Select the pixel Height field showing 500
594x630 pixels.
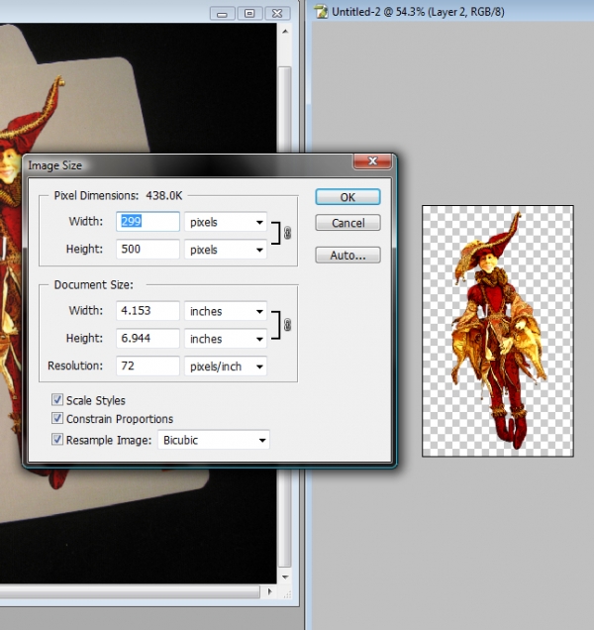tap(148, 249)
